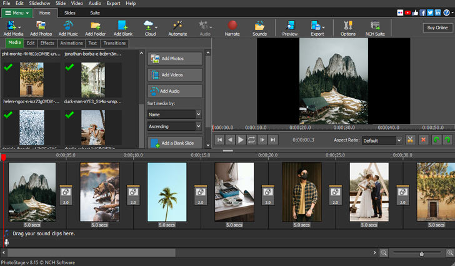Click the Add a Blank Slide button
455x266 pixels.
(175, 143)
